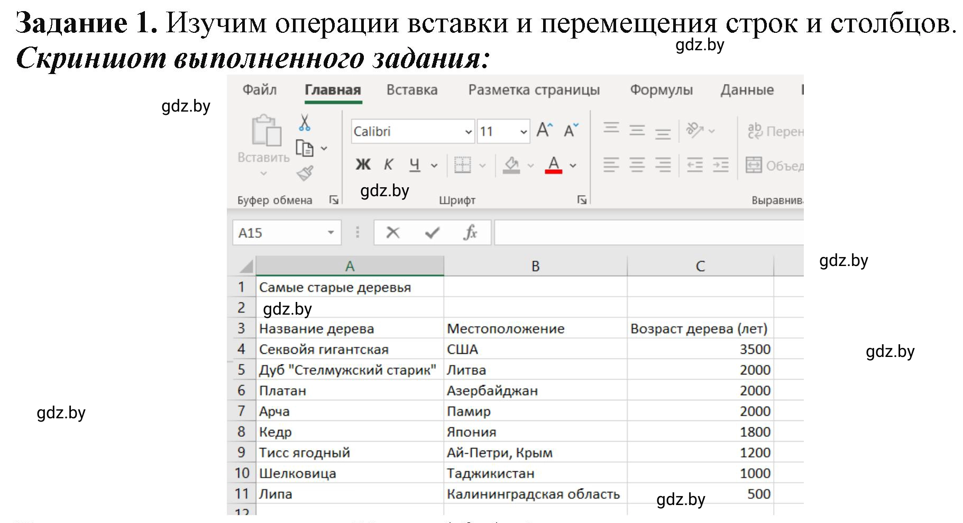963x523 pixels.
Task: Select column A header
Action: 350,266
